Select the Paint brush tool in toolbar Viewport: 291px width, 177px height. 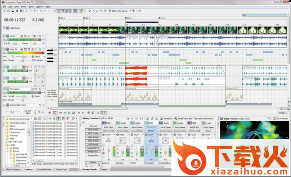90,11
